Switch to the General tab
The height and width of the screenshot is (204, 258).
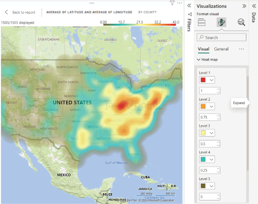pyautogui.click(x=221, y=49)
